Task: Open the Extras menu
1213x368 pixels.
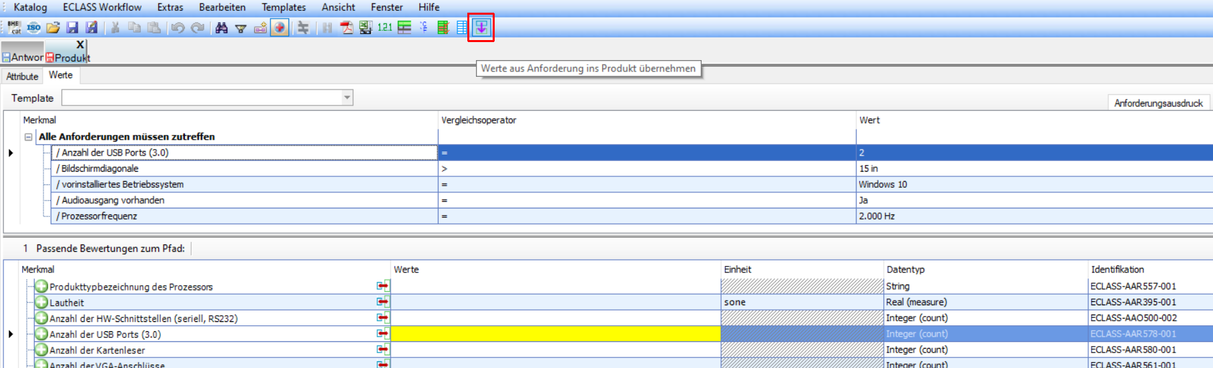Action: 170,7
